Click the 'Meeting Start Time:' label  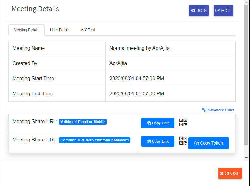point(34,78)
